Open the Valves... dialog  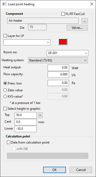click(x=77, y=28)
